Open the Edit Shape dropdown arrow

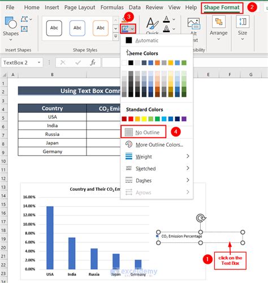pos(31,19)
